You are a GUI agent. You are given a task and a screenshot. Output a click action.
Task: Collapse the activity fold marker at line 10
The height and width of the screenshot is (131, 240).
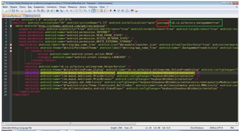[x=11, y=48]
